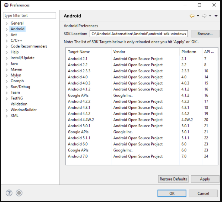Expand the C/C++ tree node
Viewport: 222px width, 202px height.
(7, 41)
